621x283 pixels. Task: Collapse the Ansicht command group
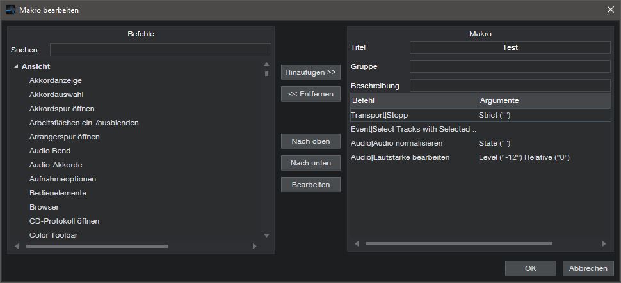[x=16, y=66]
